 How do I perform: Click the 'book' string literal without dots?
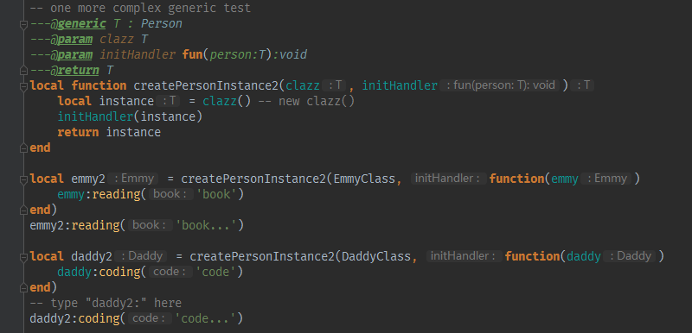[216, 194]
